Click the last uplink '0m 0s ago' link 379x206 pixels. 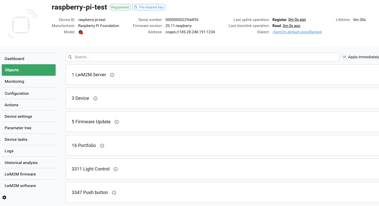tap(297, 19)
